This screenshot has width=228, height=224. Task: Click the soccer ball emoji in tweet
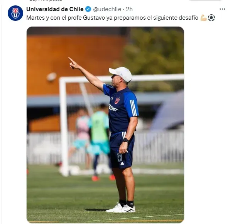point(211,18)
